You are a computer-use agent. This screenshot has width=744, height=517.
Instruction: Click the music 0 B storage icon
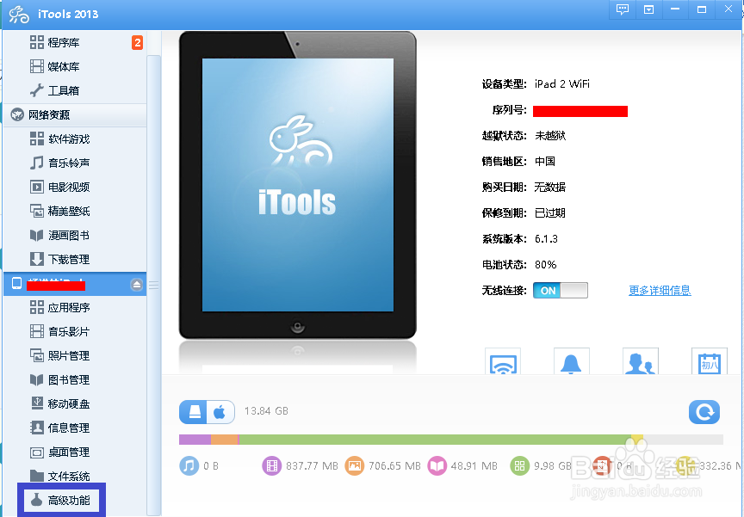(x=189, y=466)
